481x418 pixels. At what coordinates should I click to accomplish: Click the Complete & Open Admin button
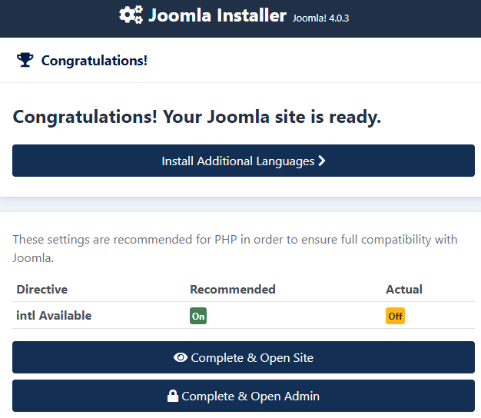point(244,396)
